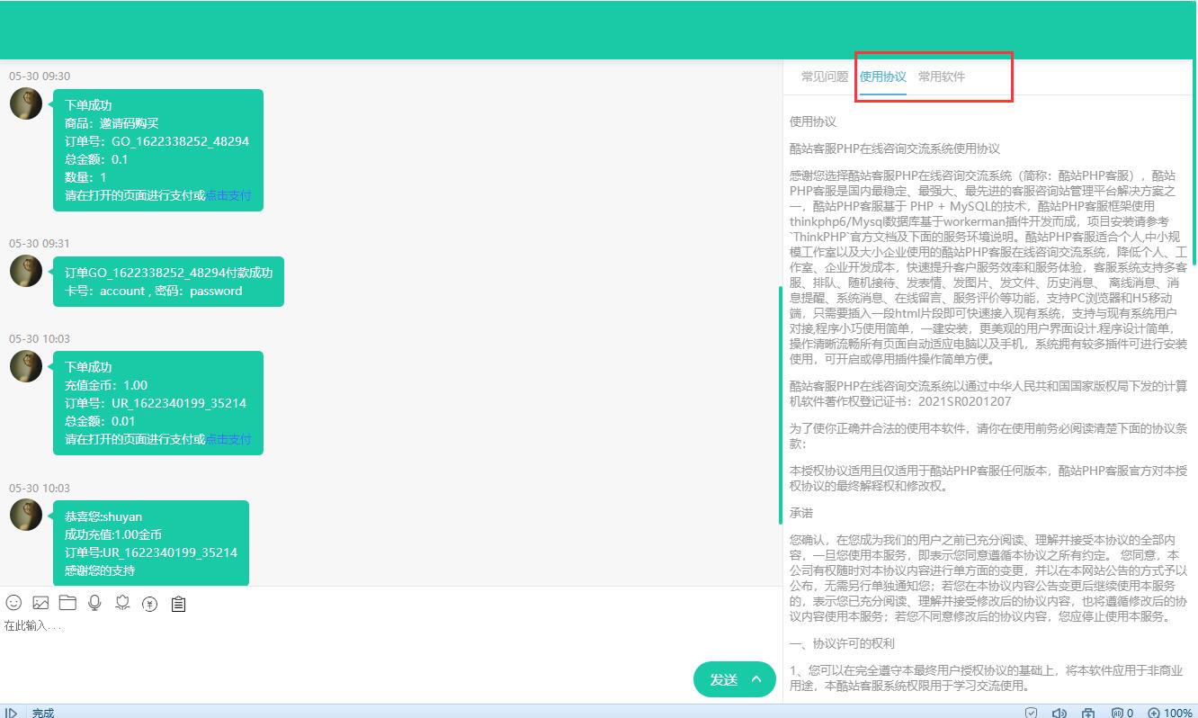Click the clipboard icon in chat toolbar

click(178, 604)
